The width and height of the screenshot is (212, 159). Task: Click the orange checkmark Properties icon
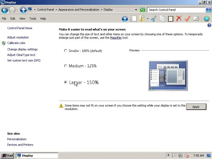point(187,19)
